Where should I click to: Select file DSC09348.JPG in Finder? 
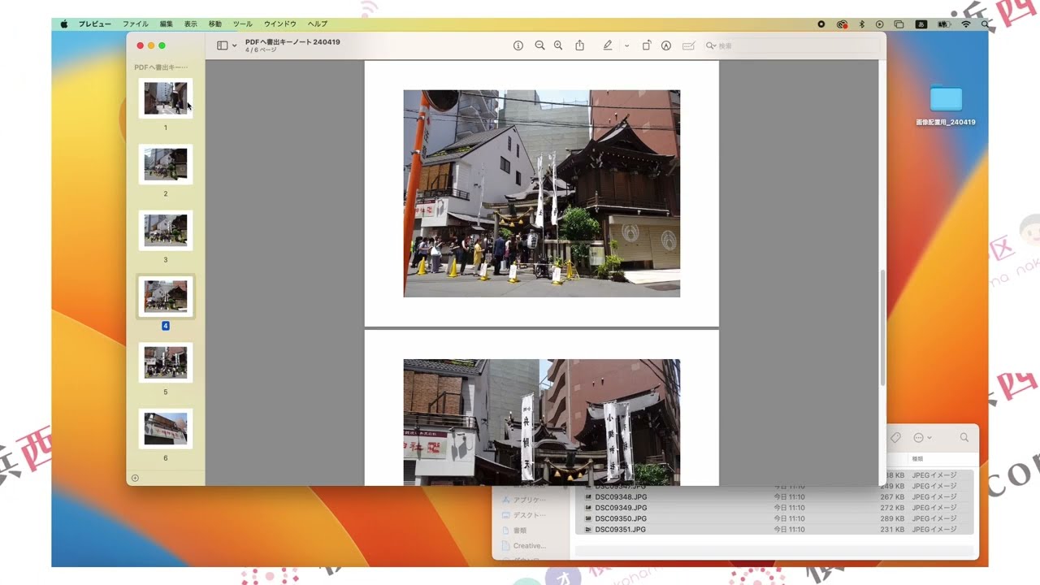click(x=621, y=496)
